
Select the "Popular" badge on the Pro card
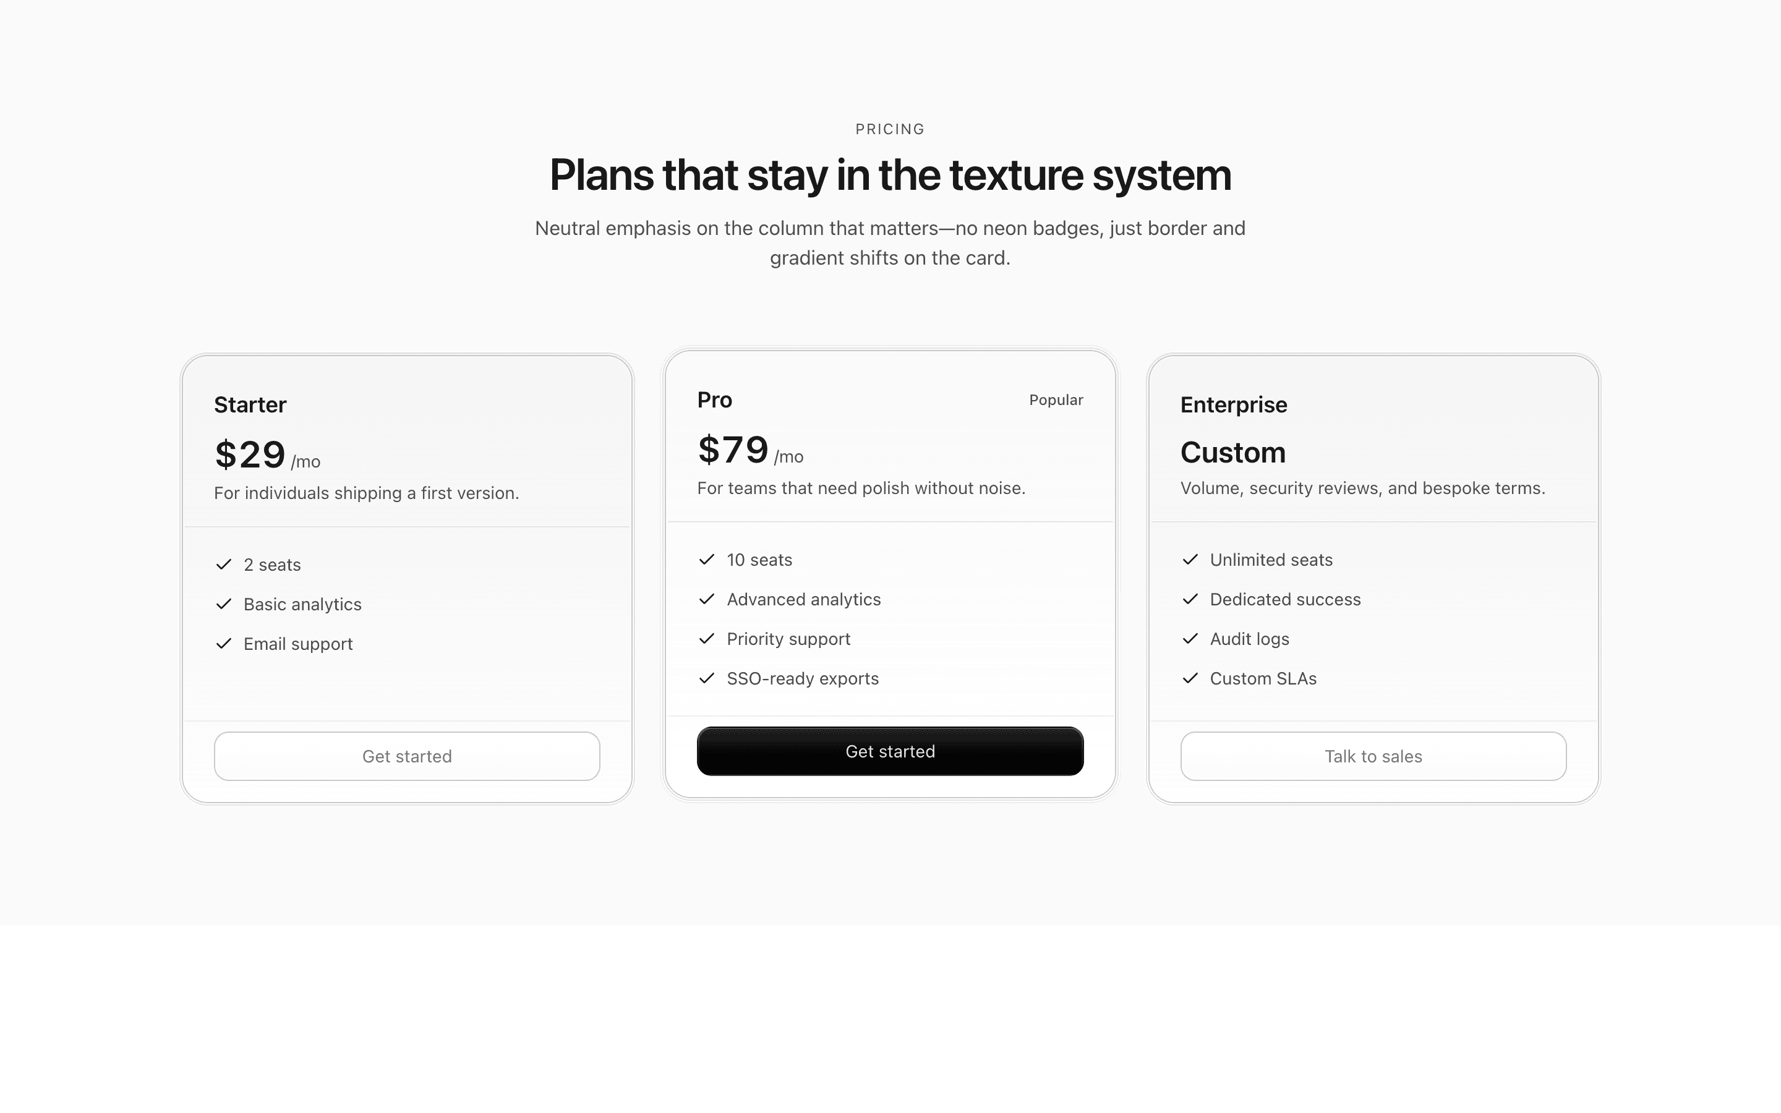pos(1056,399)
